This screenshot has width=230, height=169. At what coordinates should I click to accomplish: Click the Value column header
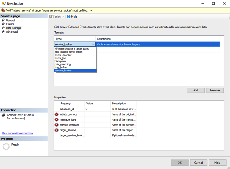click(x=97, y=103)
